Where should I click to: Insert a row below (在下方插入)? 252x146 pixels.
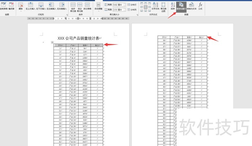[41, 6]
